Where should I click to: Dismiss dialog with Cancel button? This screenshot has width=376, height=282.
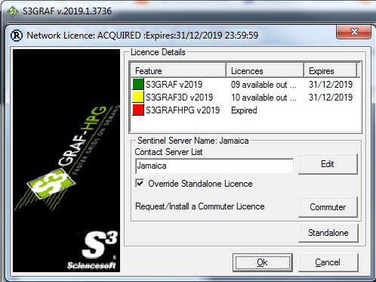tap(328, 262)
